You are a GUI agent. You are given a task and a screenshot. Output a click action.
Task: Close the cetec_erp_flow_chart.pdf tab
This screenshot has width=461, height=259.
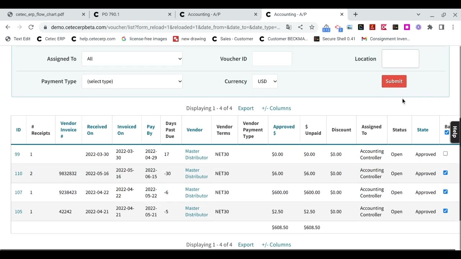coord(84,14)
